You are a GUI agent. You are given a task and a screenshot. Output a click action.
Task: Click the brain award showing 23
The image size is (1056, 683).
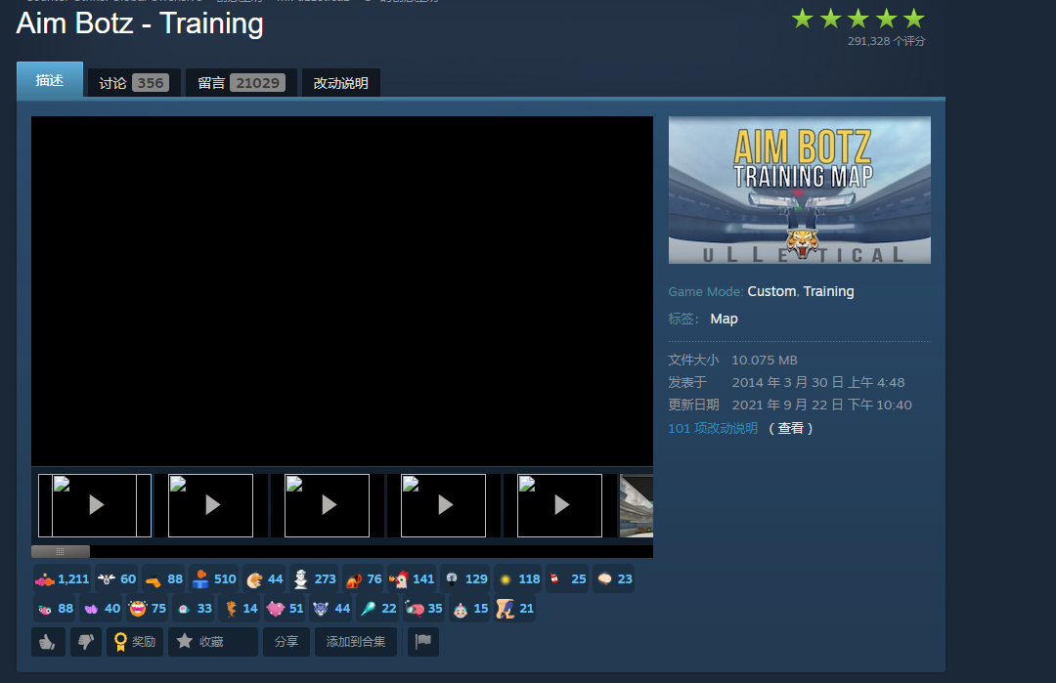click(614, 578)
